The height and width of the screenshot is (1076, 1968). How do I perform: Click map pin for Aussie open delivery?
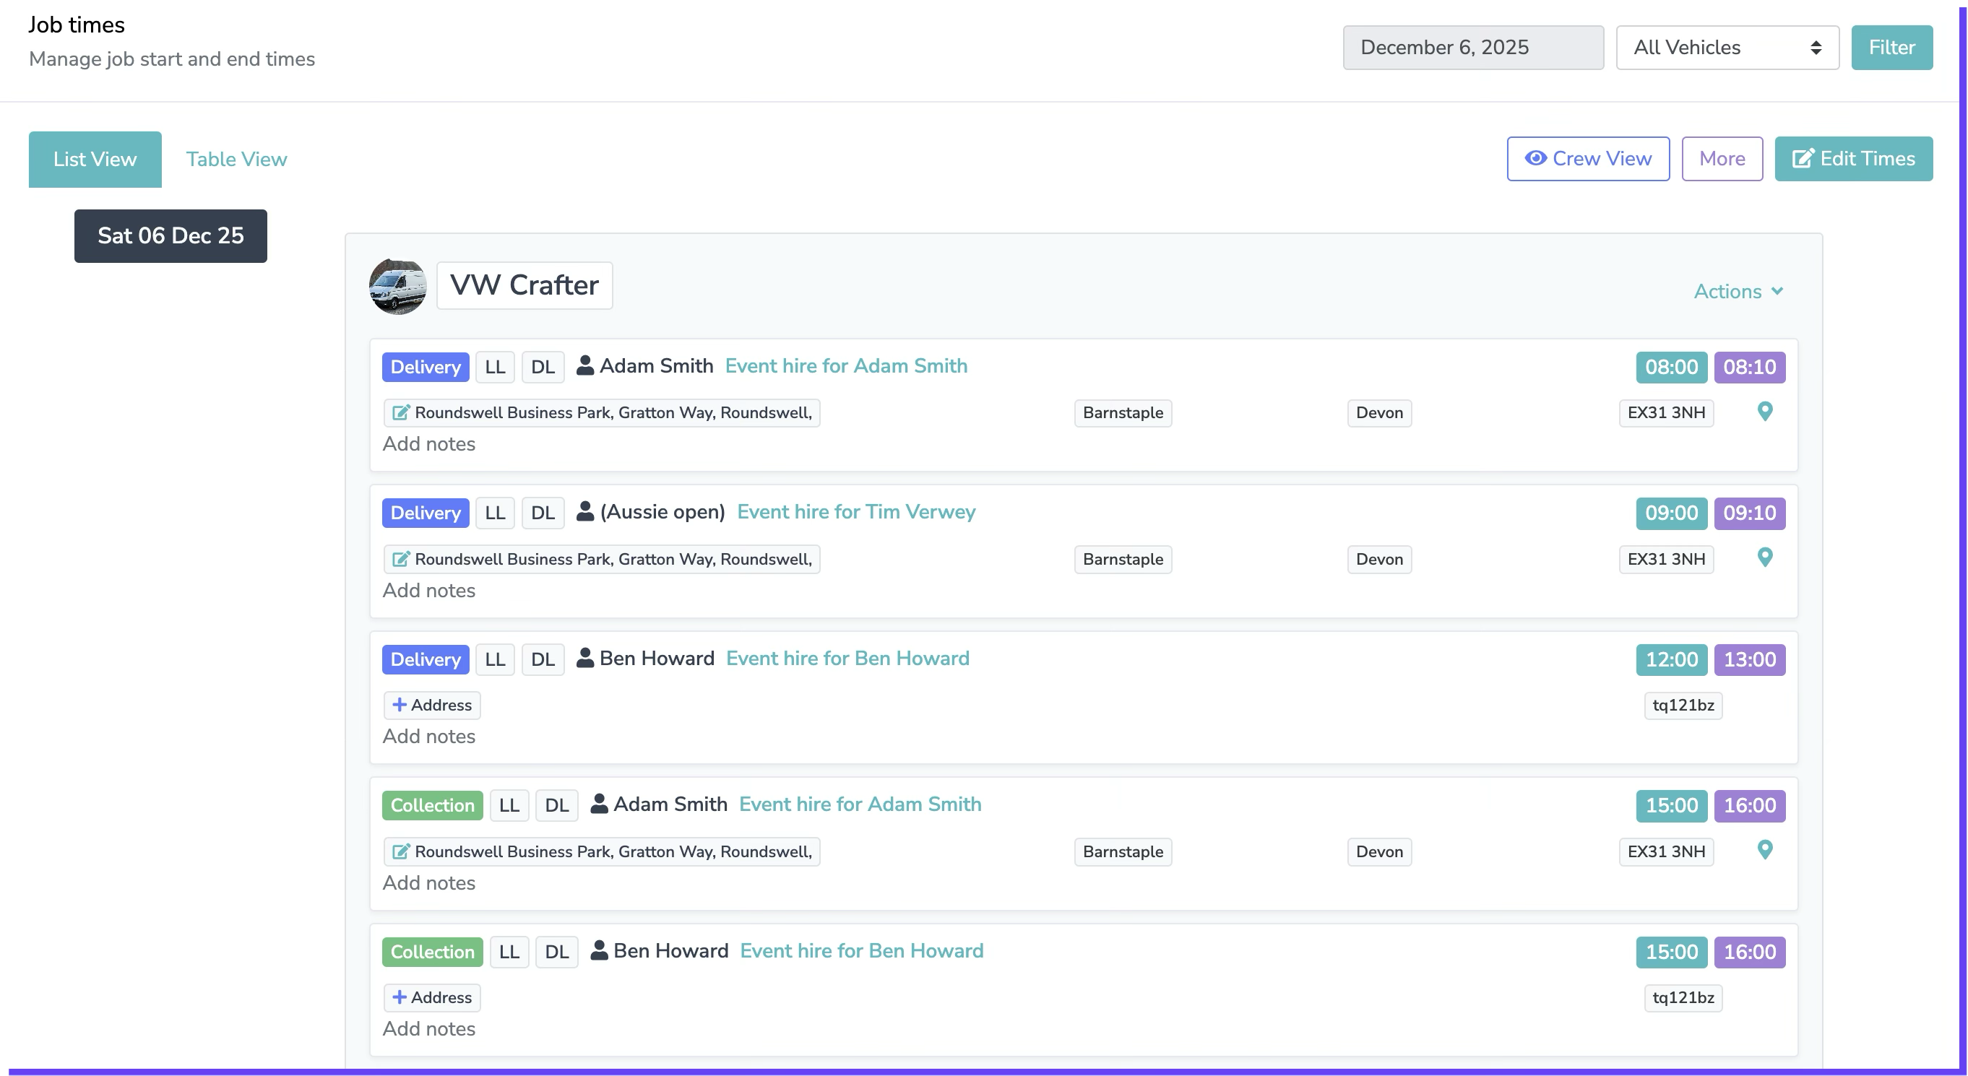[x=1765, y=557]
